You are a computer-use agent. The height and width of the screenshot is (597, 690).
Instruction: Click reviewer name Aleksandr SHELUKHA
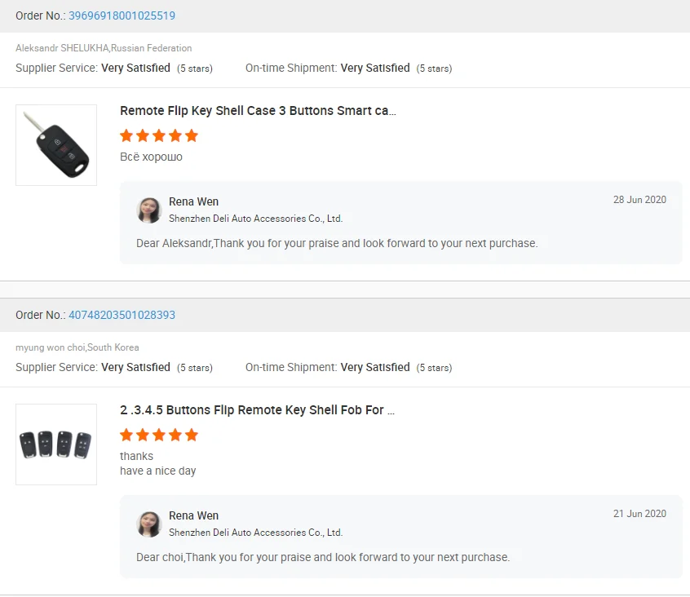pyautogui.click(x=61, y=48)
